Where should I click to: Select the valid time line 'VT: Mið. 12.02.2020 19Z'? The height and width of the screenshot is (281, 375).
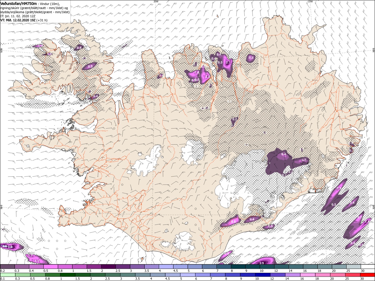pos(18,20)
